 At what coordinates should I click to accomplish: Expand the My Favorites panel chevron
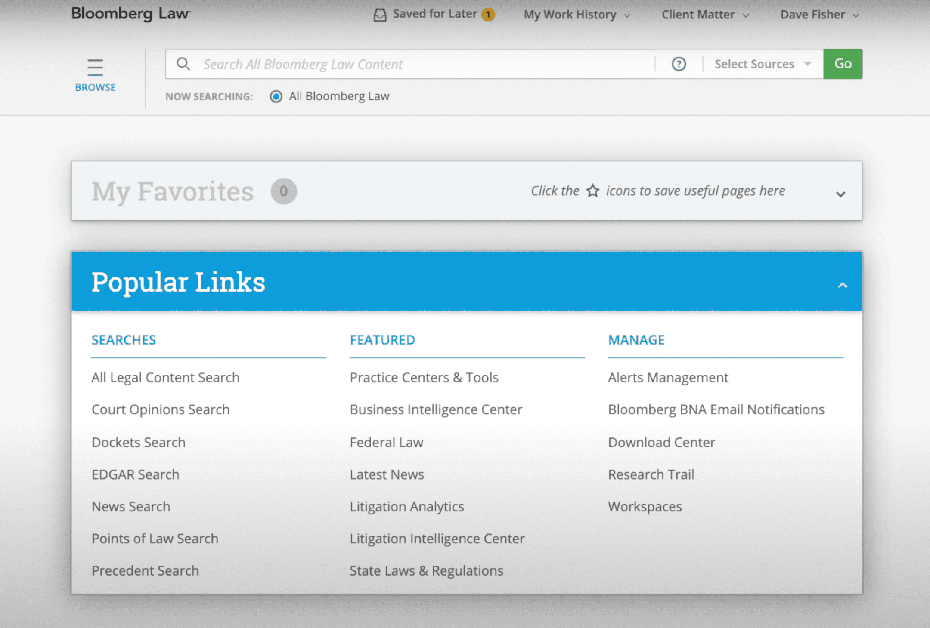pyautogui.click(x=840, y=194)
